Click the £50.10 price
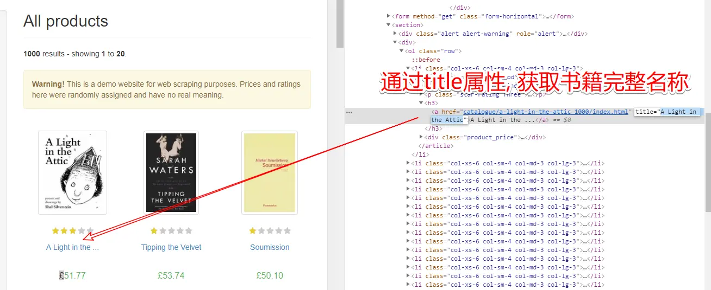711x290 pixels. [x=270, y=275]
